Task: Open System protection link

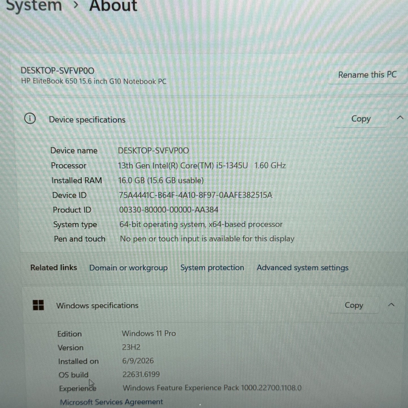Action: (212, 268)
